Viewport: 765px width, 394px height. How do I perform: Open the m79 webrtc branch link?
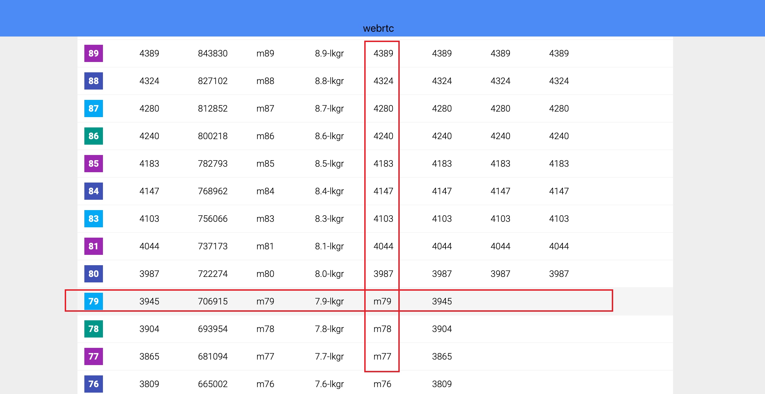coord(382,301)
